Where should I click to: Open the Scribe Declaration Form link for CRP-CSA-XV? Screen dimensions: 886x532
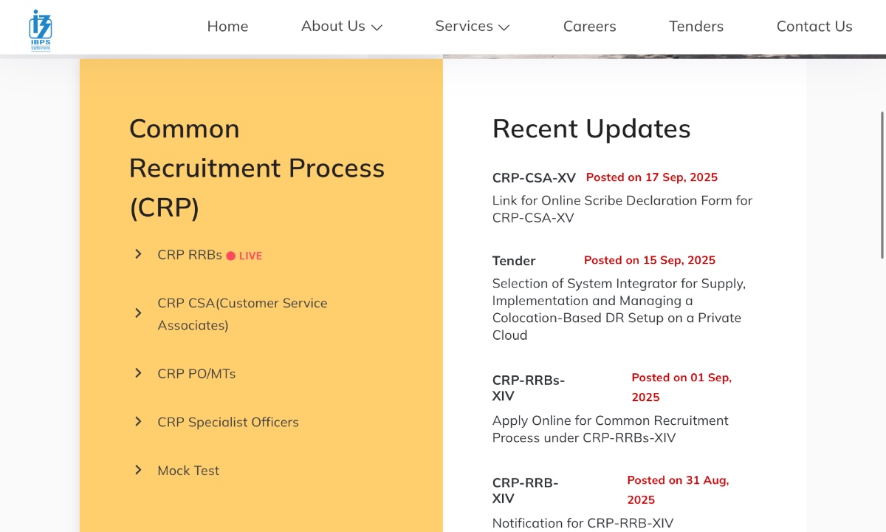pos(622,209)
